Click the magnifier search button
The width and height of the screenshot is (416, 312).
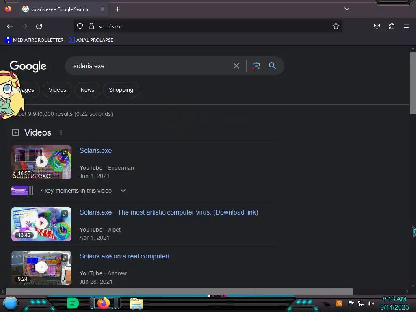click(x=272, y=66)
